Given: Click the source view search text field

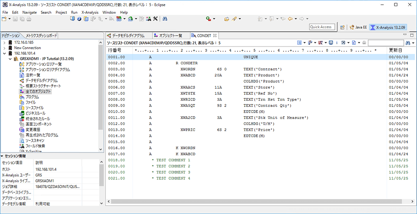Looking at the screenshot, I should click(386, 43).
